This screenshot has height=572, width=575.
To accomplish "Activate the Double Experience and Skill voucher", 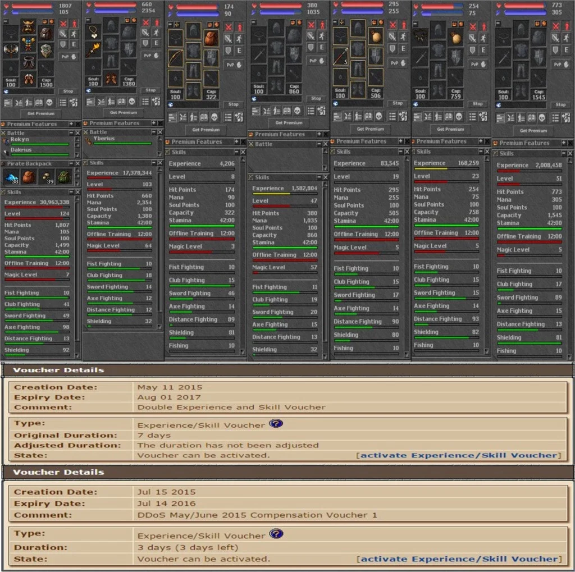I will [459, 455].
